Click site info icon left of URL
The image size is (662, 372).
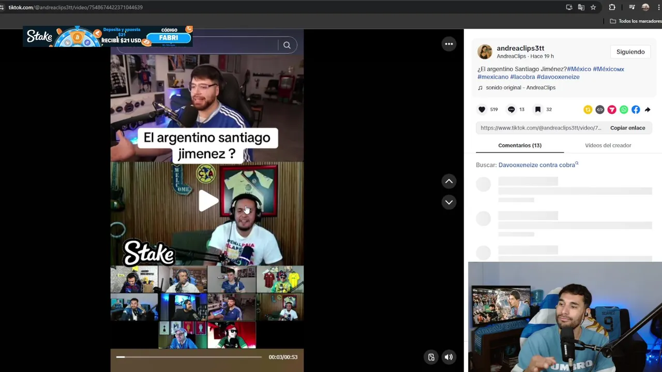click(2, 7)
